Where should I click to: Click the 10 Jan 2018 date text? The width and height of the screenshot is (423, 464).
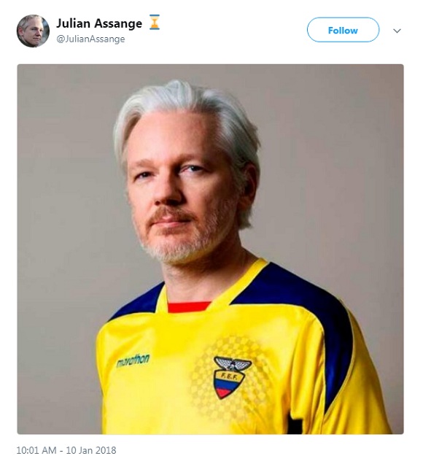point(91,450)
